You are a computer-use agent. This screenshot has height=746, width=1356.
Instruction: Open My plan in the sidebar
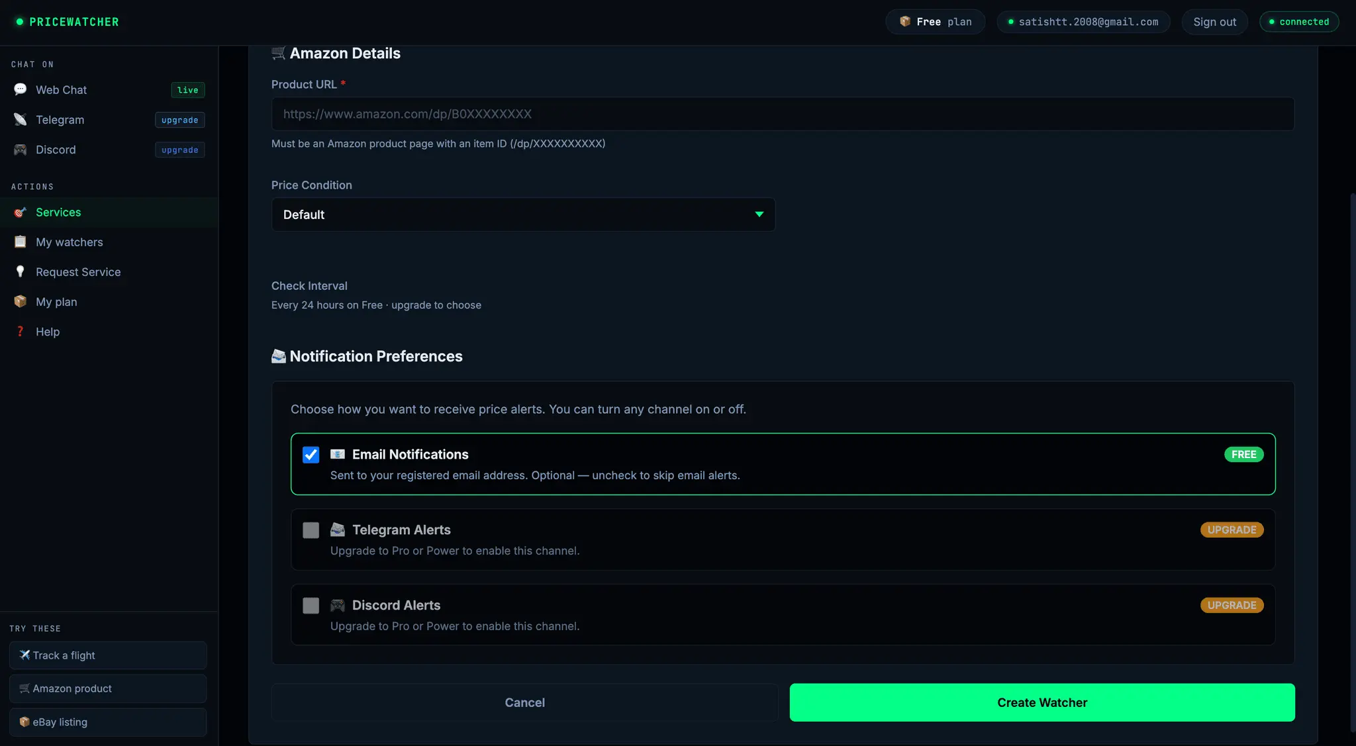pyautogui.click(x=109, y=302)
